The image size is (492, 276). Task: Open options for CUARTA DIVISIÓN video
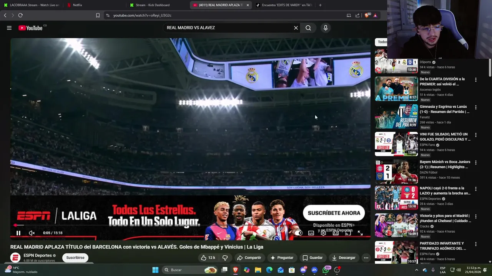click(476, 80)
